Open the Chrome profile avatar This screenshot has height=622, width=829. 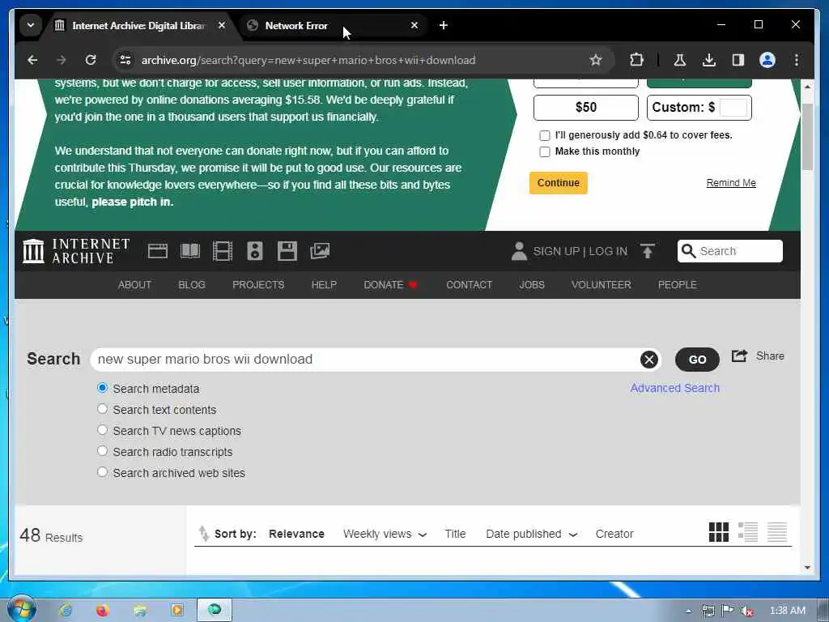click(x=767, y=60)
